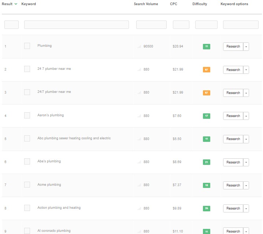Click the sort arrow beside Result header
The width and height of the screenshot is (263, 234).
coord(16,4)
